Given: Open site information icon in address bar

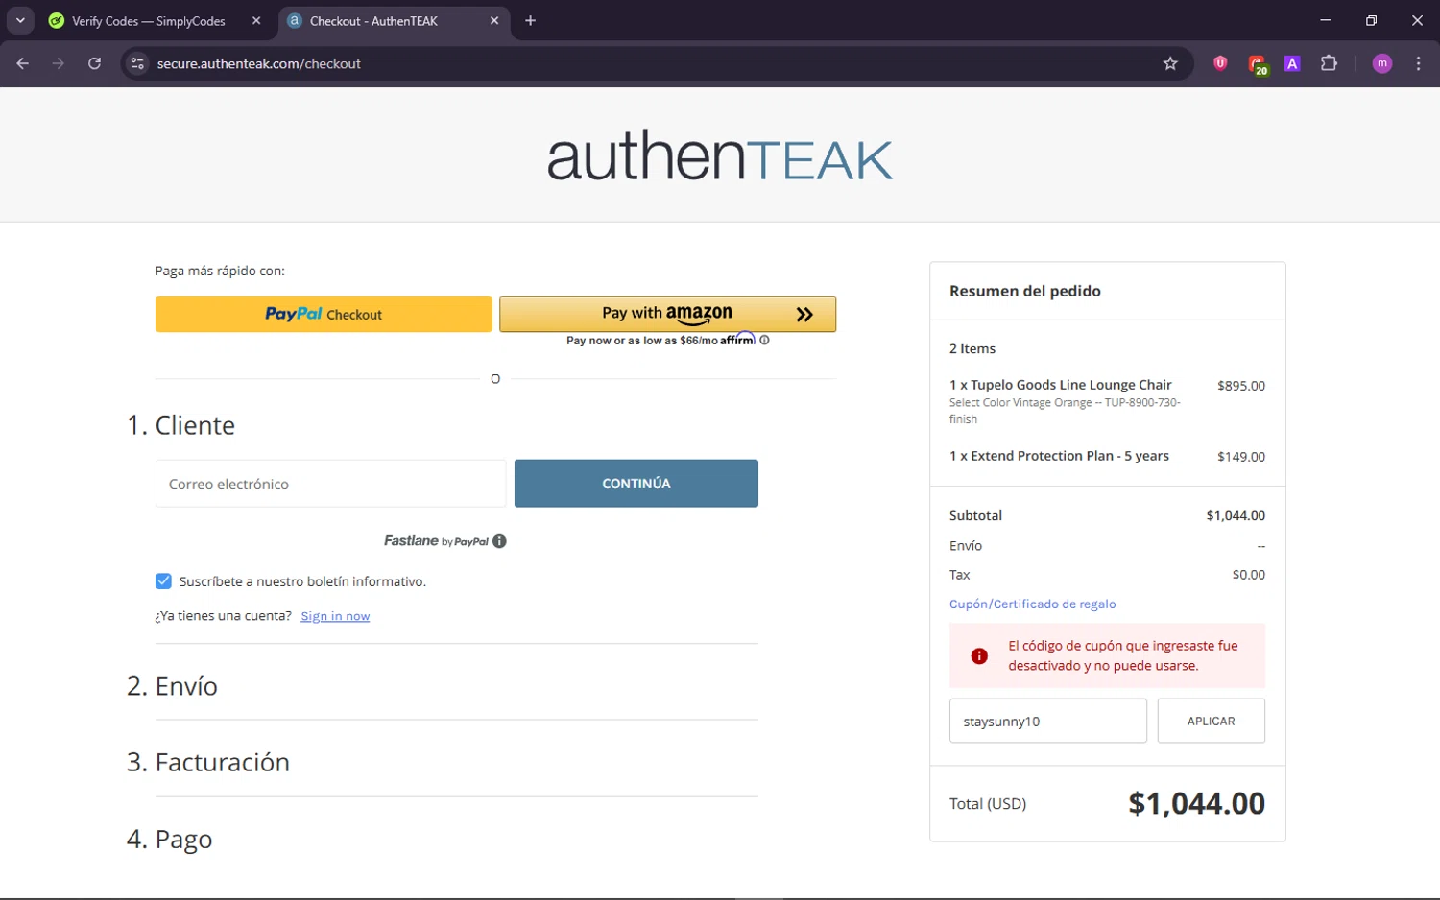Looking at the screenshot, I should [x=137, y=63].
